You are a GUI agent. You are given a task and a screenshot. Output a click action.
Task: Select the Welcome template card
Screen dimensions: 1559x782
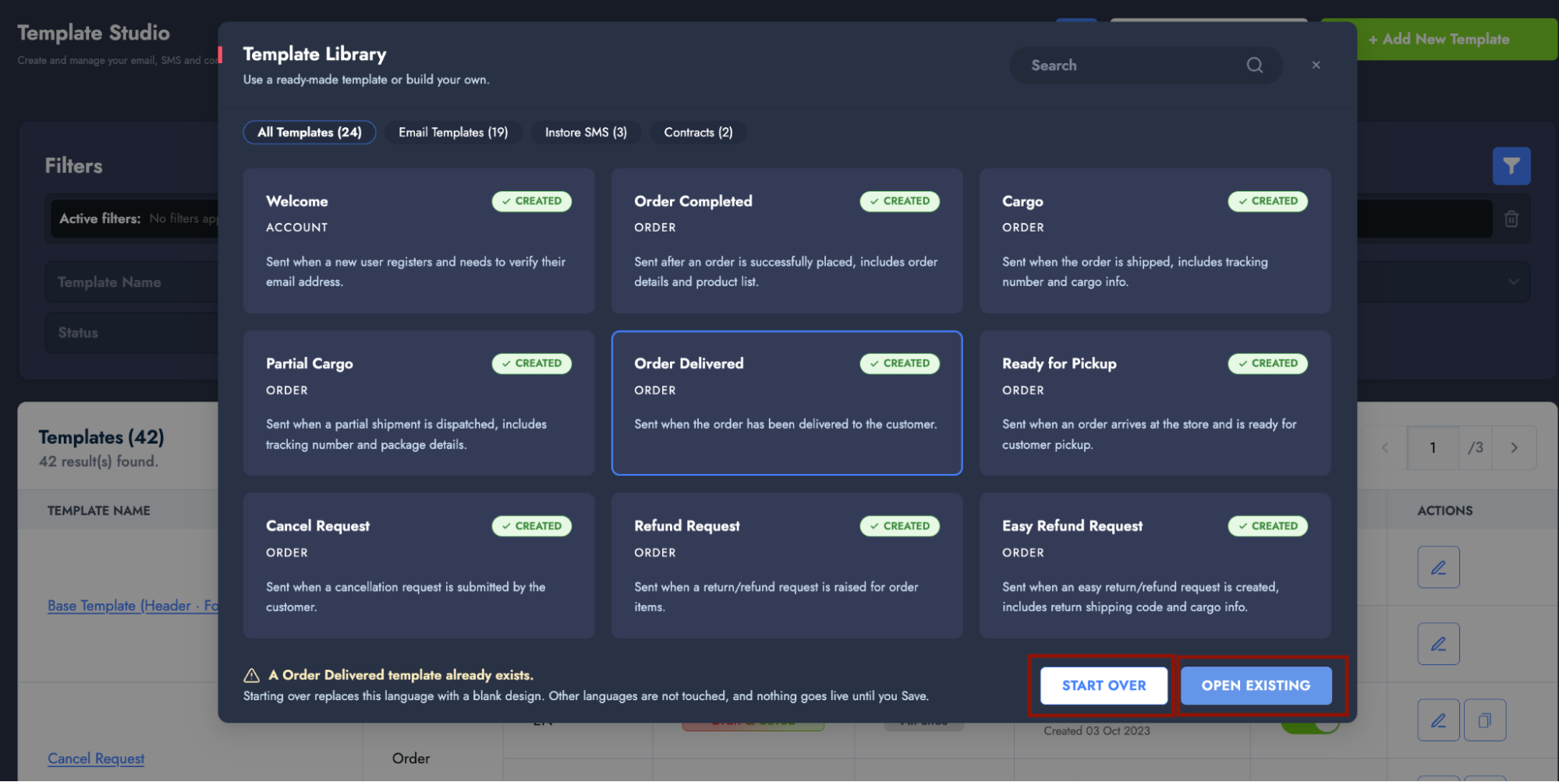pos(419,241)
